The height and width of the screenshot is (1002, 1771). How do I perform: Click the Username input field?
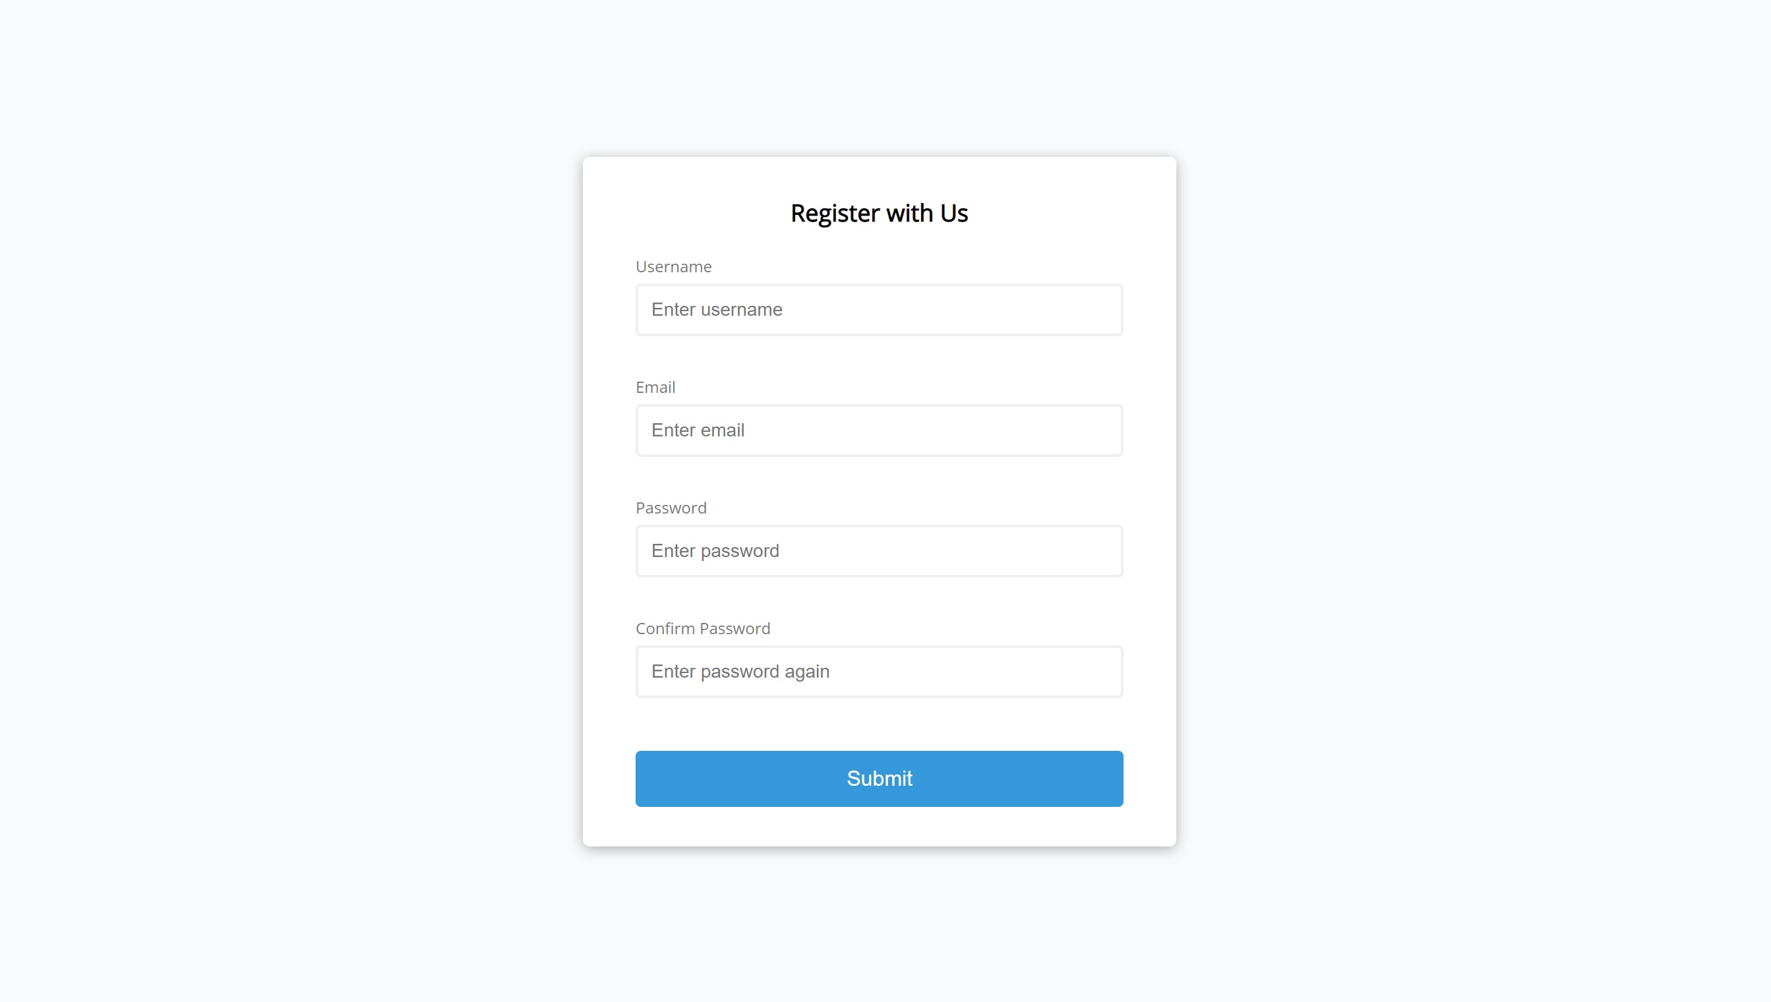pos(879,310)
